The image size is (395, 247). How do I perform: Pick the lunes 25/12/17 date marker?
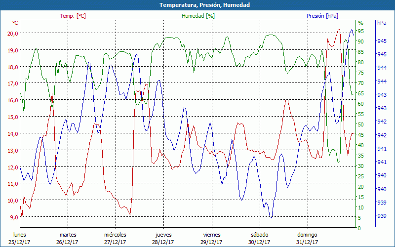coord(20,238)
